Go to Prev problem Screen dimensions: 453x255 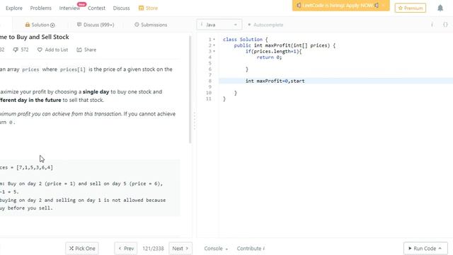[x=126, y=249]
